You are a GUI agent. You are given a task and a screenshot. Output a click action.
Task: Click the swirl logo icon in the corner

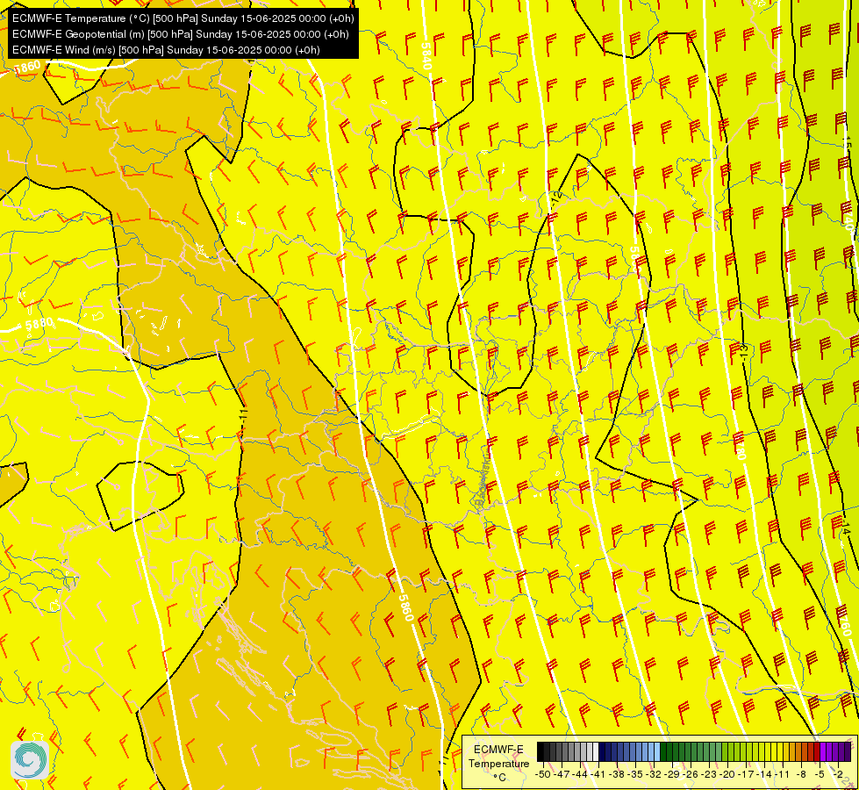tap(30, 759)
